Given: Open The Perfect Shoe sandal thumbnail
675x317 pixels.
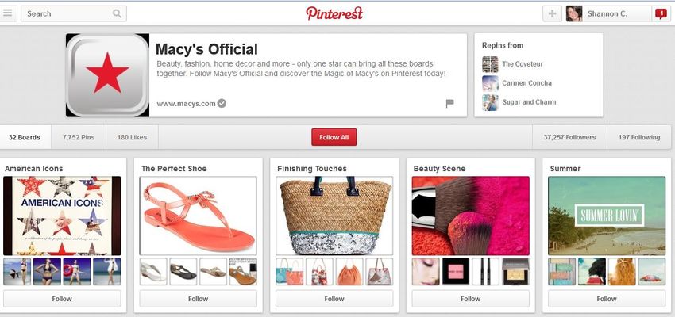Looking at the screenshot, I should (198, 216).
